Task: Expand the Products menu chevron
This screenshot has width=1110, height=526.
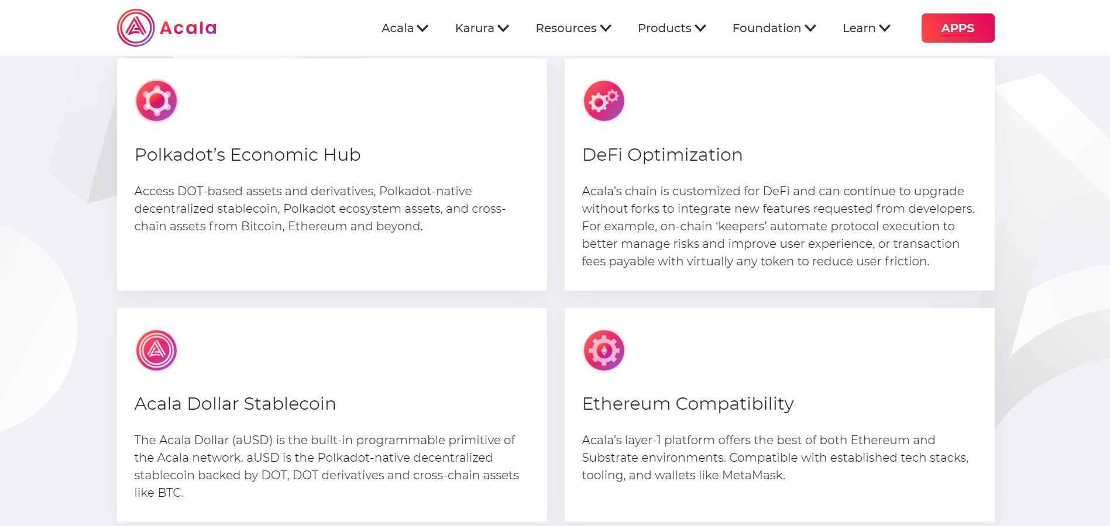Action: [x=700, y=28]
